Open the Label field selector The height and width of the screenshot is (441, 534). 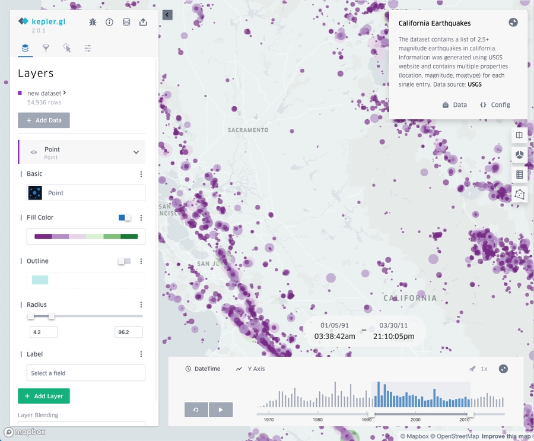tap(86, 373)
